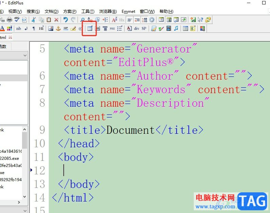The height and width of the screenshot is (213, 270).
Task: Open the bulleted list dropdown icon
Action: (x=120, y=28)
